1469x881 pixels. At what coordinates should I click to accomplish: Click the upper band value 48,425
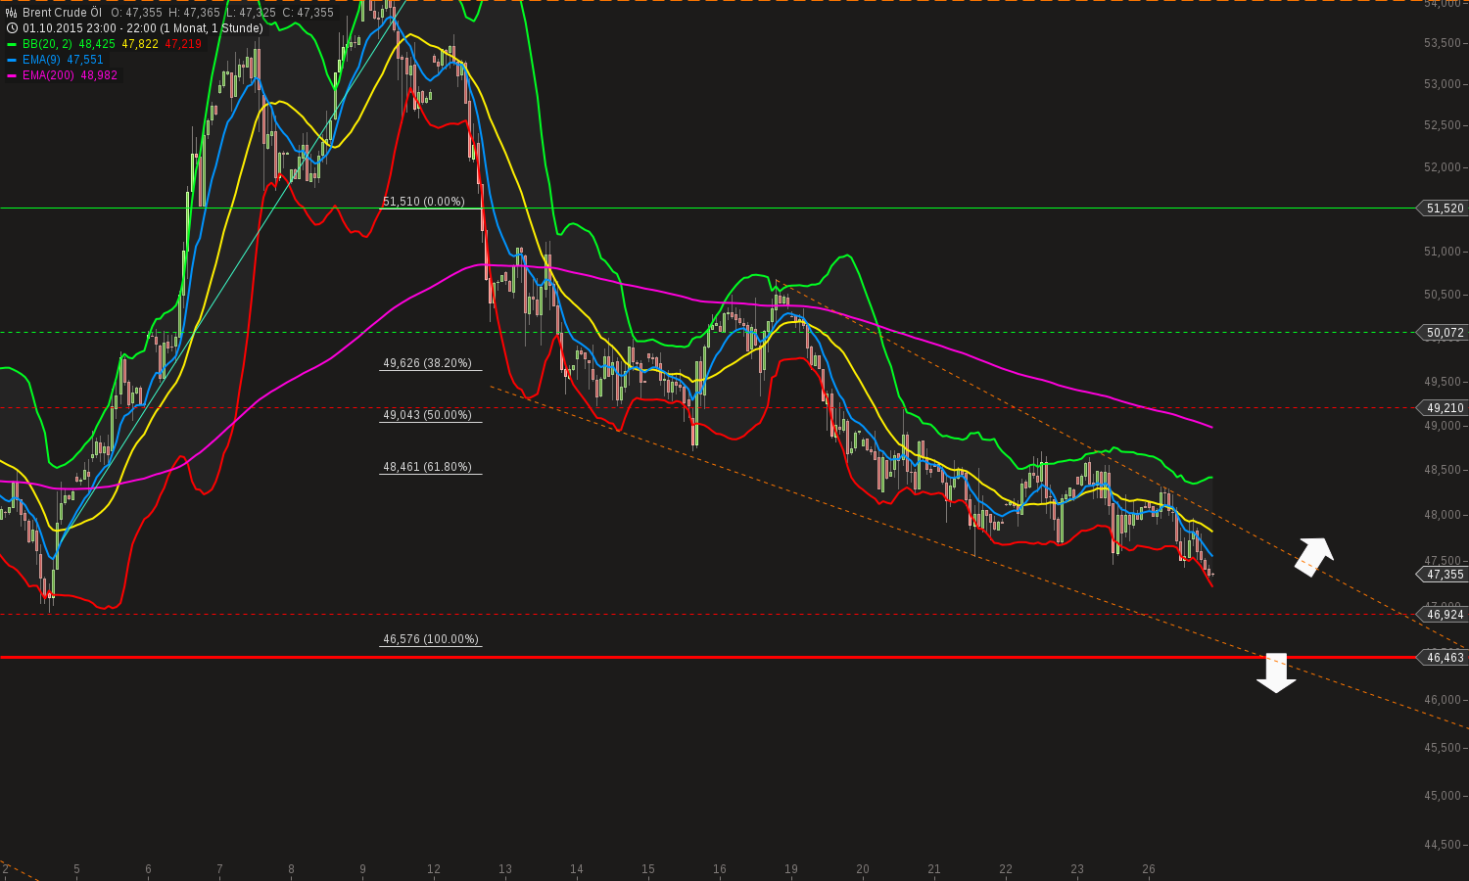97,44
